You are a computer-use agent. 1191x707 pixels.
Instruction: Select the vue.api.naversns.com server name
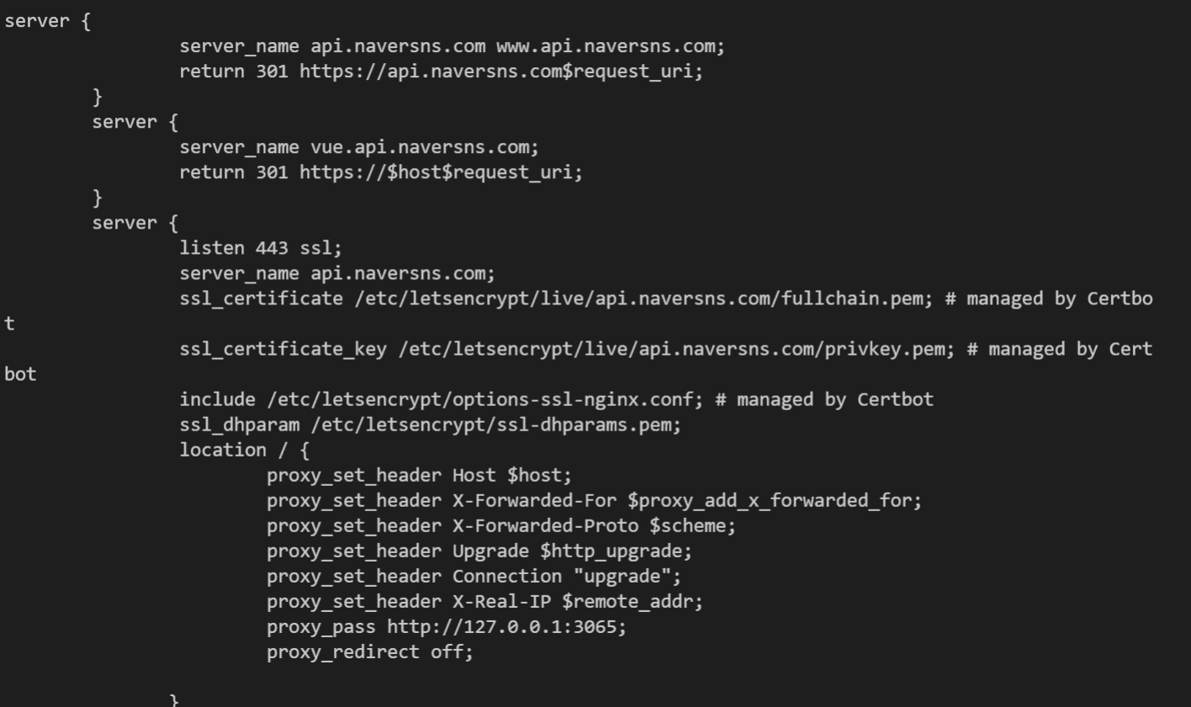point(424,147)
